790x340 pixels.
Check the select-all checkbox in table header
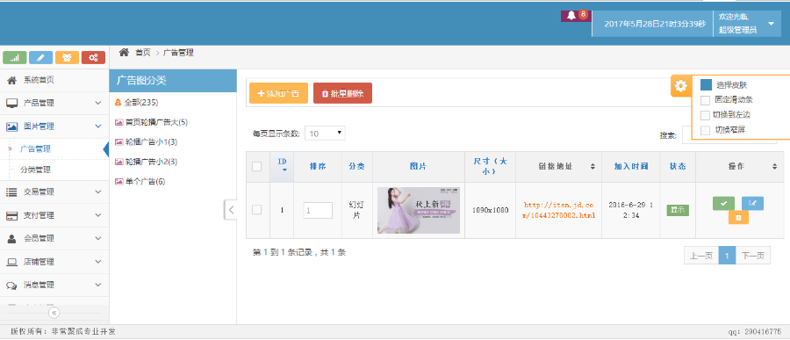click(257, 166)
